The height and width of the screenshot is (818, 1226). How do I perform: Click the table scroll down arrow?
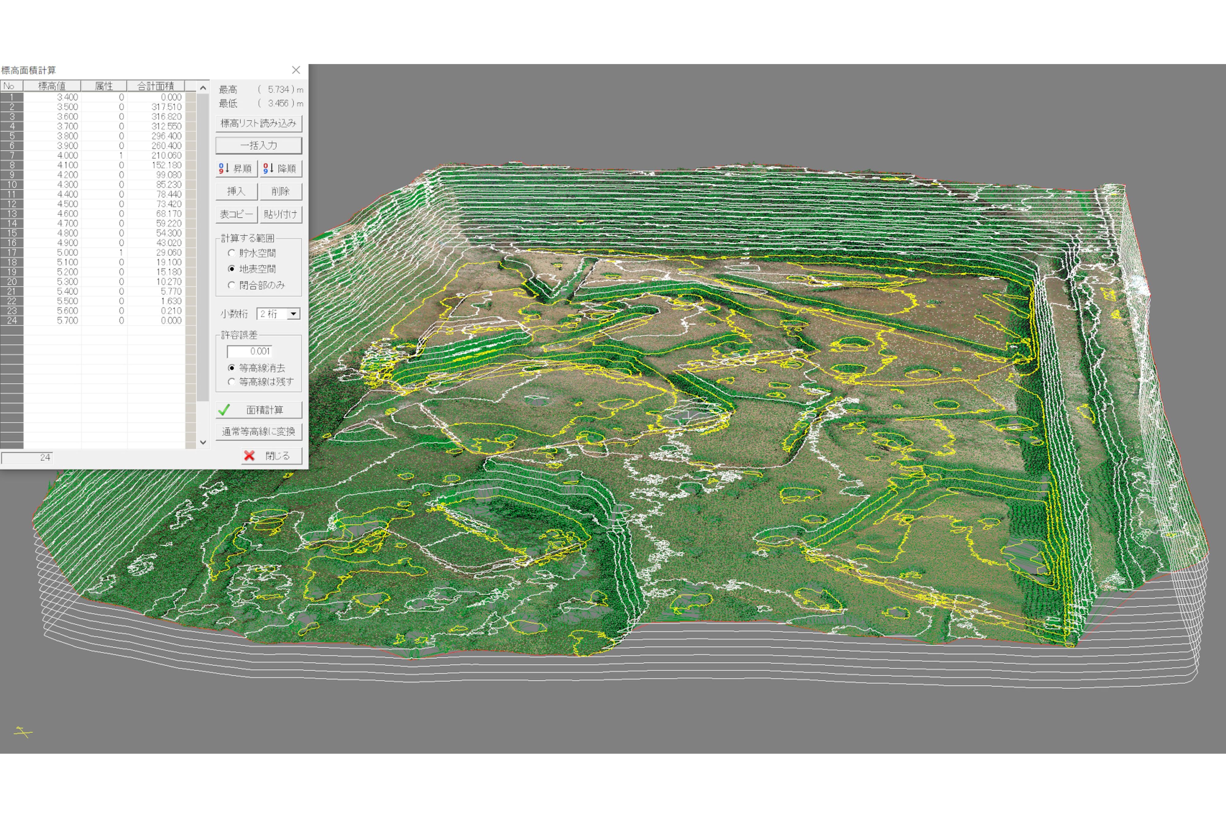coord(203,442)
